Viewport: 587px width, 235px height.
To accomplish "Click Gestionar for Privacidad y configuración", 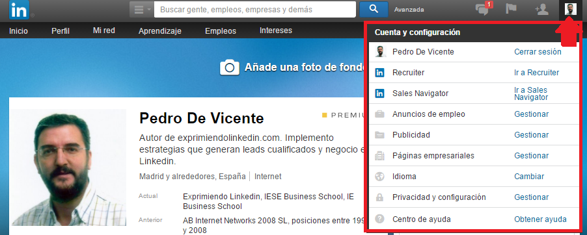I will pos(531,197).
